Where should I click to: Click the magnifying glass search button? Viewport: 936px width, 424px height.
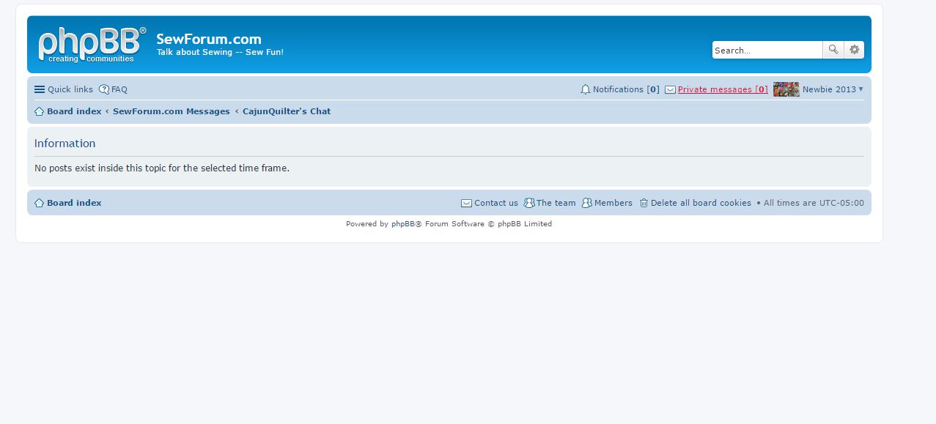[833, 50]
